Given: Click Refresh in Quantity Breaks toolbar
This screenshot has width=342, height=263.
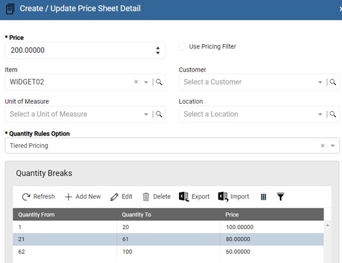Looking at the screenshot, I should click(x=38, y=196).
